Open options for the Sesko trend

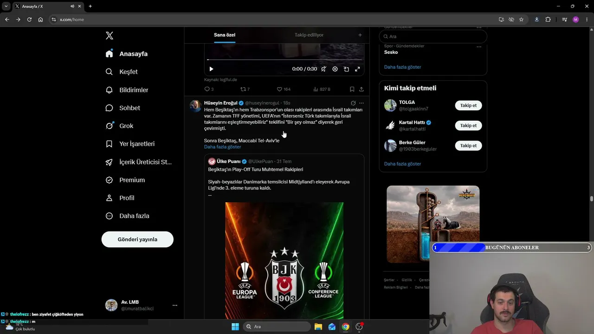pyautogui.click(x=479, y=46)
